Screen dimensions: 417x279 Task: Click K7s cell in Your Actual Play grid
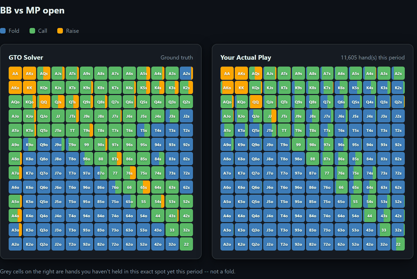(327, 87)
